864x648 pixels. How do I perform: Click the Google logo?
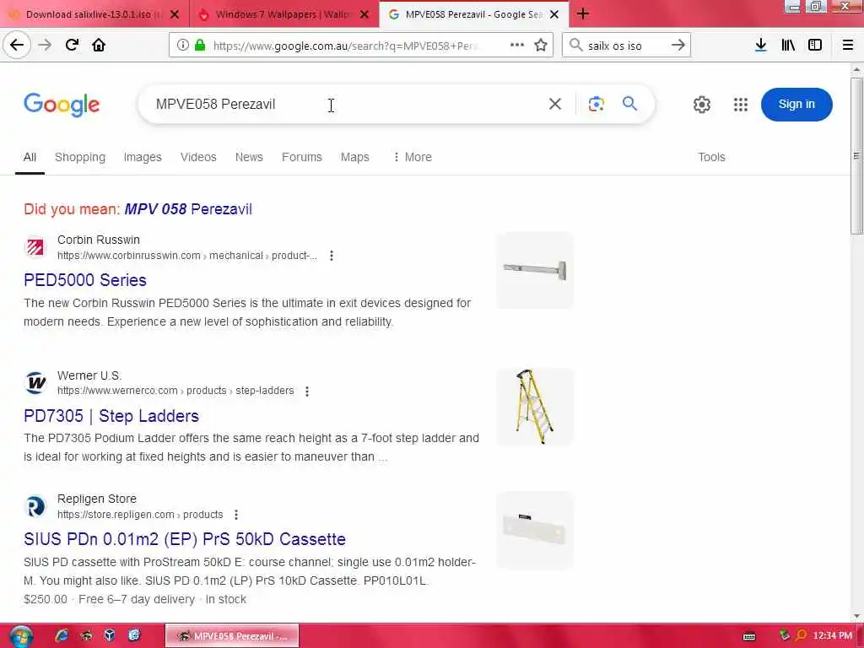(62, 104)
